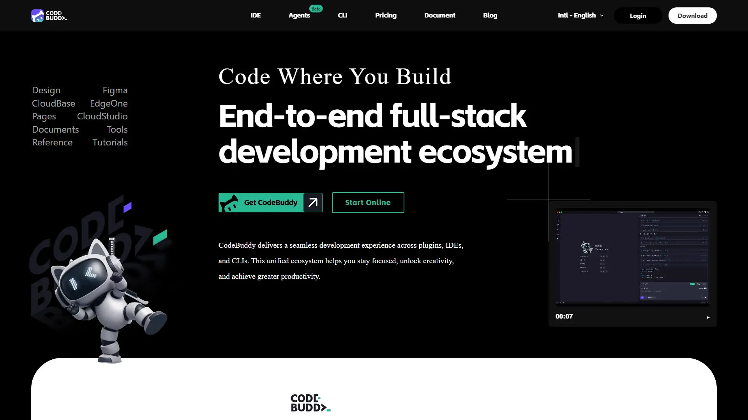
Task: Select the Tutorials keyword
Action: click(110, 142)
